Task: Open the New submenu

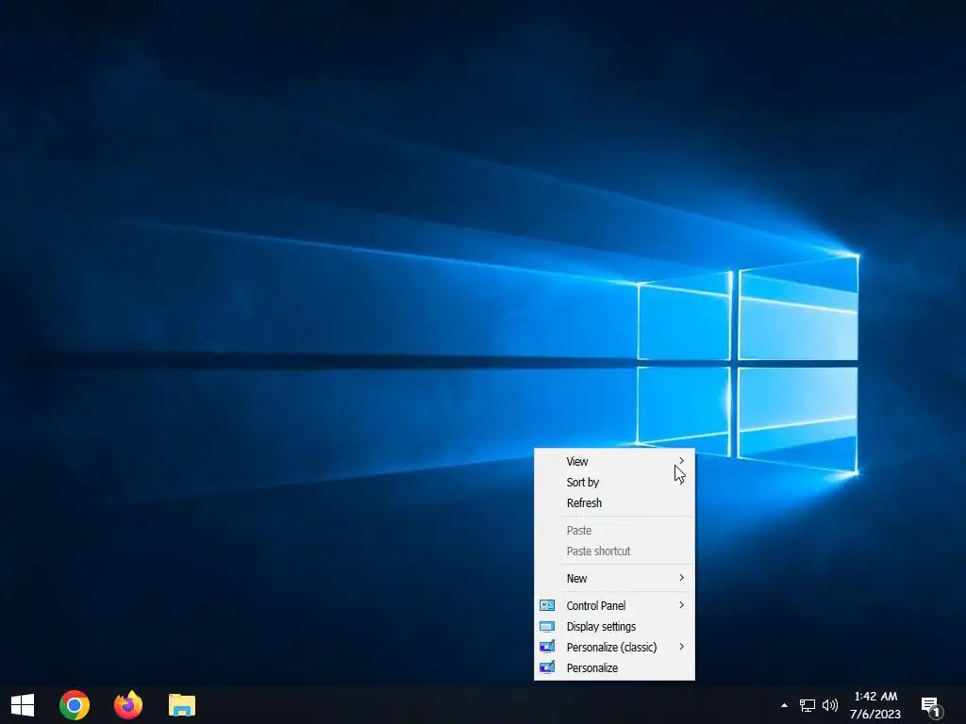Action: [x=614, y=578]
